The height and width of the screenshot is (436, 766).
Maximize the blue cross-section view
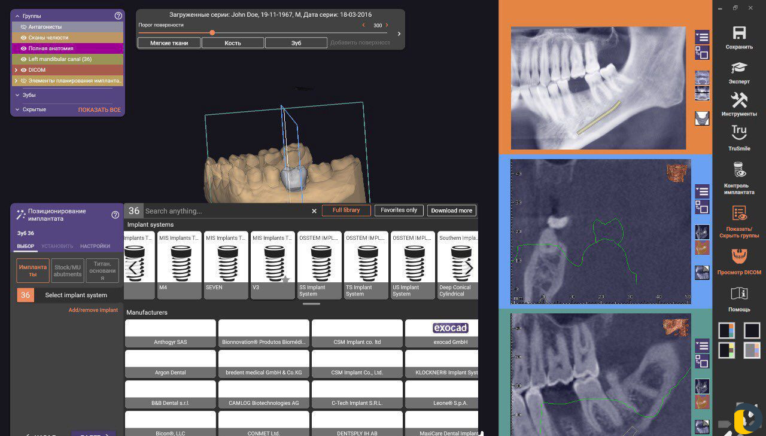(702, 207)
